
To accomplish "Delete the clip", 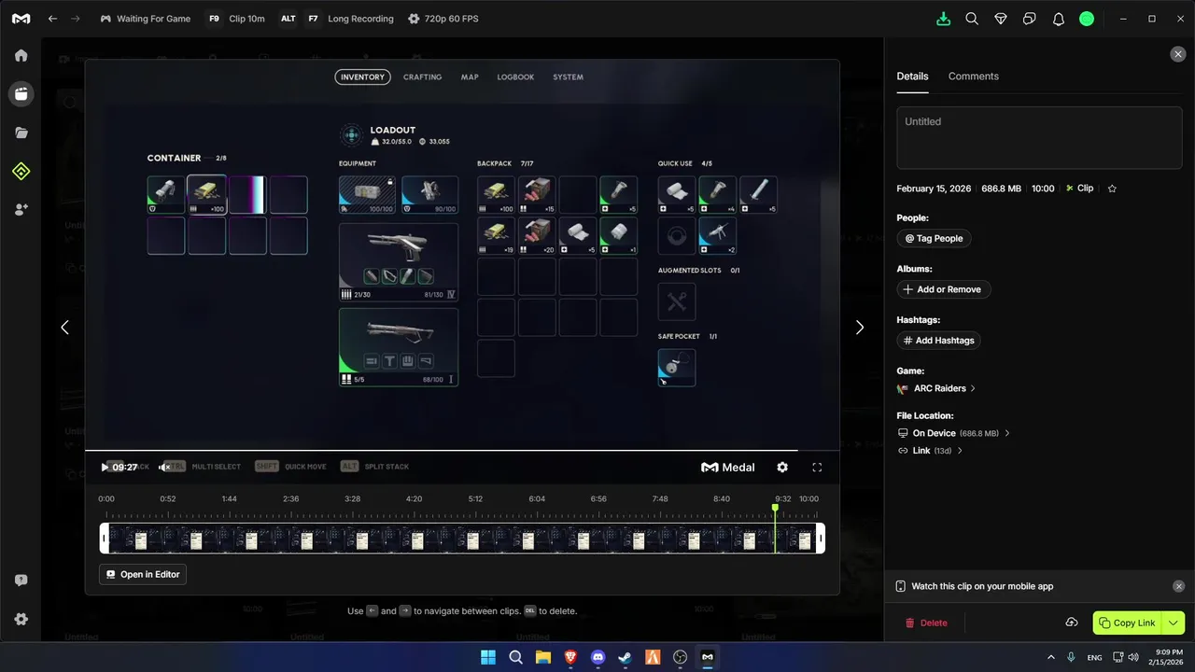I will 926,623.
